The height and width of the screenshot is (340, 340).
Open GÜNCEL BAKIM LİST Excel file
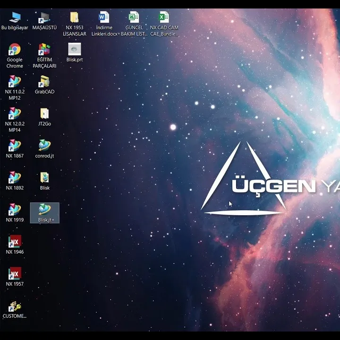pos(134,24)
